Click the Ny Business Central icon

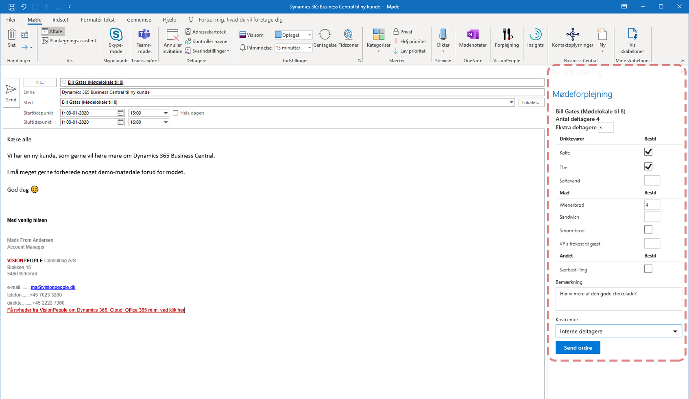point(602,34)
